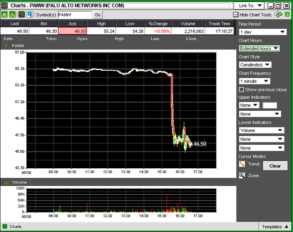Click the %Change value -15.08%
This screenshot has width=293, height=232.
(x=158, y=31)
